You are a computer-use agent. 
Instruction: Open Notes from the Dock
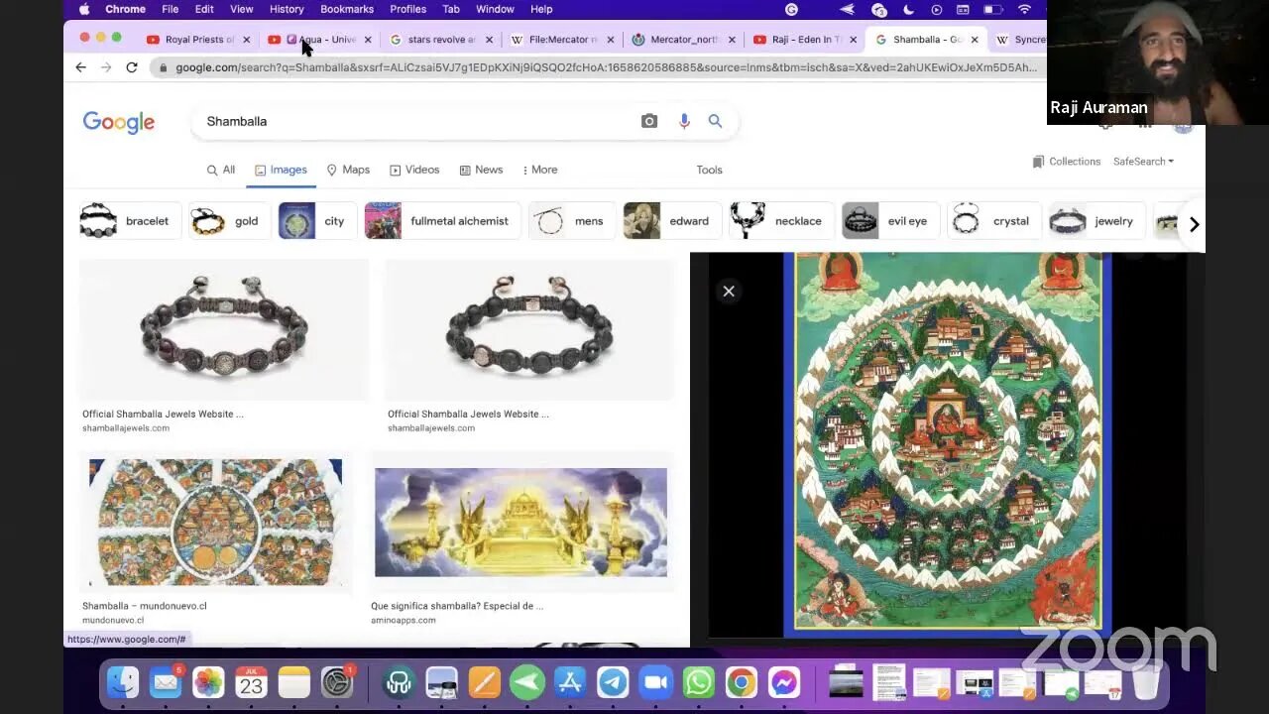294,682
